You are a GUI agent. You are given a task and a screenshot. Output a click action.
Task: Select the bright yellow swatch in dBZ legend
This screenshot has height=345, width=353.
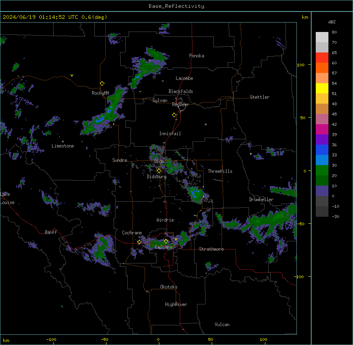click(x=322, y=88)
